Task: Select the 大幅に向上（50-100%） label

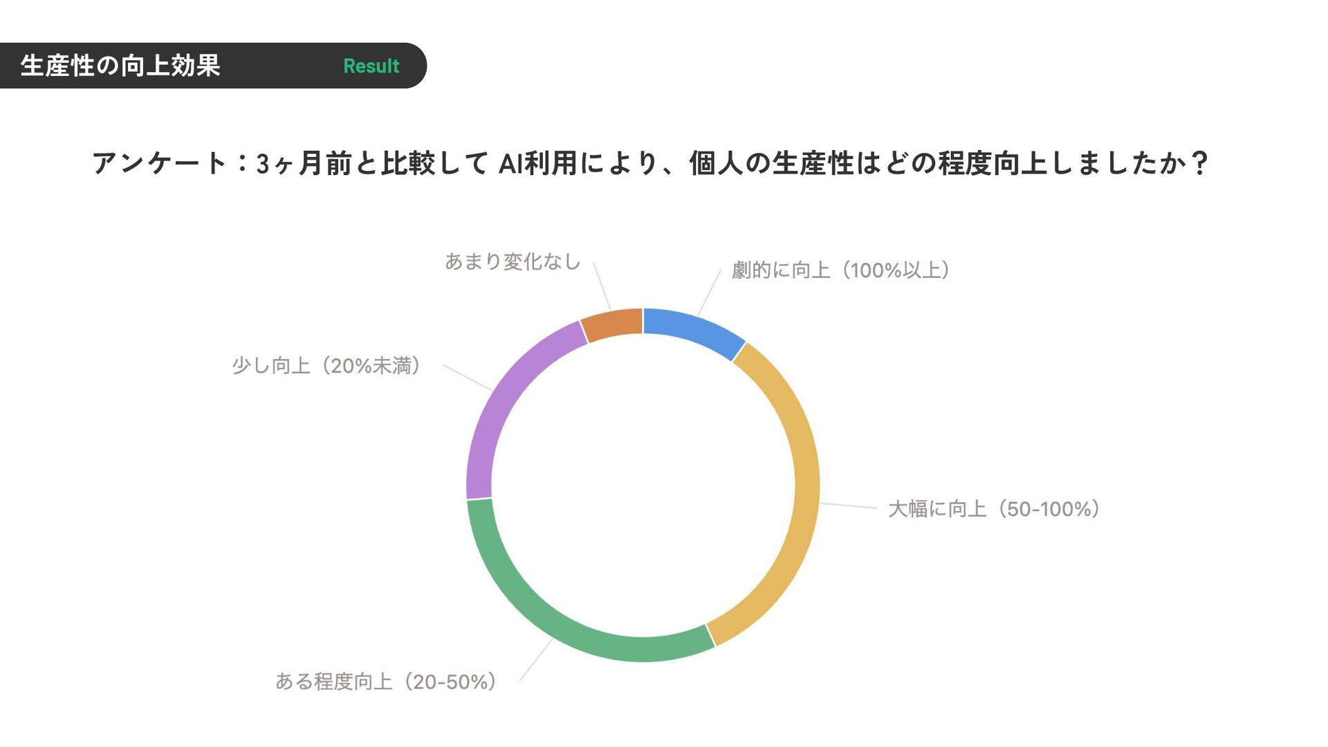Action: tap(994, 509)
